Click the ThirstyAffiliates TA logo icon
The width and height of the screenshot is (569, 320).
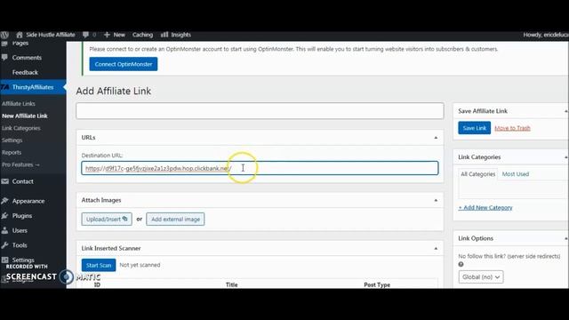tap(5, 87)
